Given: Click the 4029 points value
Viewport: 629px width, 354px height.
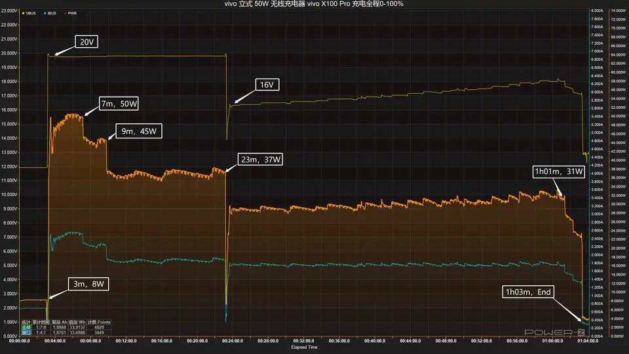Looking at the screenshot, I should tap(99, 328).
